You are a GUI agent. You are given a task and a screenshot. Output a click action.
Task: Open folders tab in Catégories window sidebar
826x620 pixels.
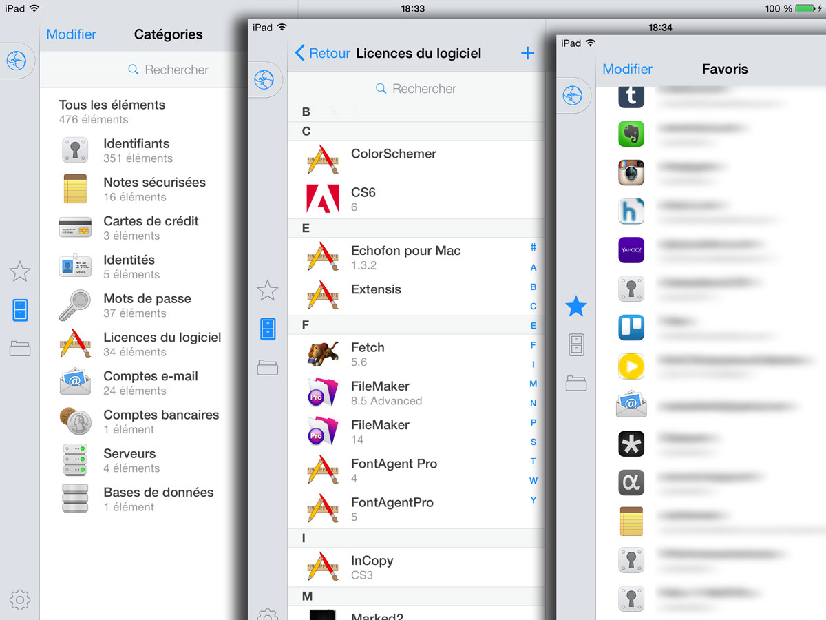[x=20, y=349]
